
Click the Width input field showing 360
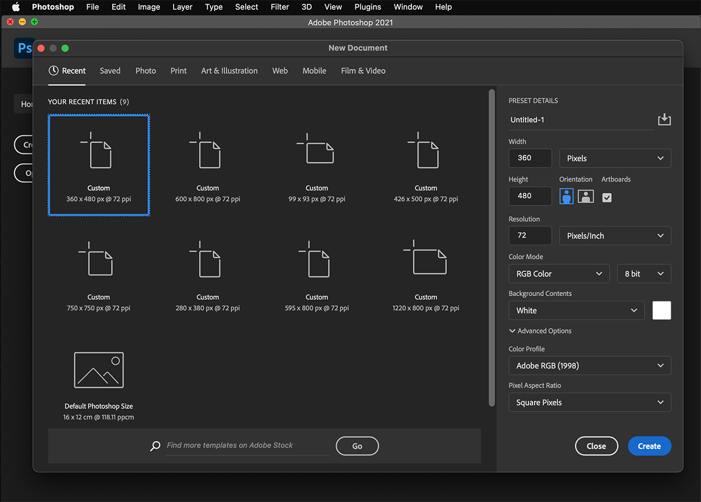(x=530, y=158)
